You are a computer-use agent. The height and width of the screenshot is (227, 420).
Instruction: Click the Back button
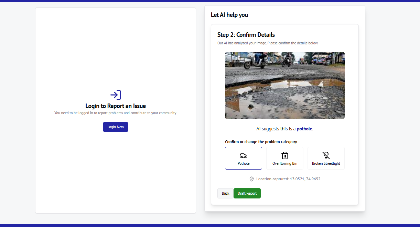click(x=225, y=193)
